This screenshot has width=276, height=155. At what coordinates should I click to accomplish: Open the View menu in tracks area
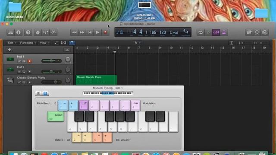[x=44, y=43]
